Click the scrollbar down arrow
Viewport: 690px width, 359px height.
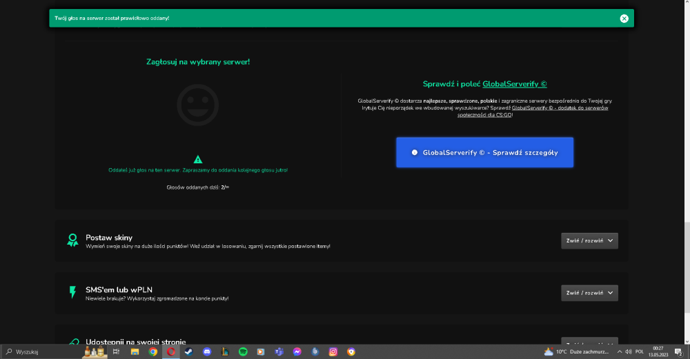pos(687,341)
